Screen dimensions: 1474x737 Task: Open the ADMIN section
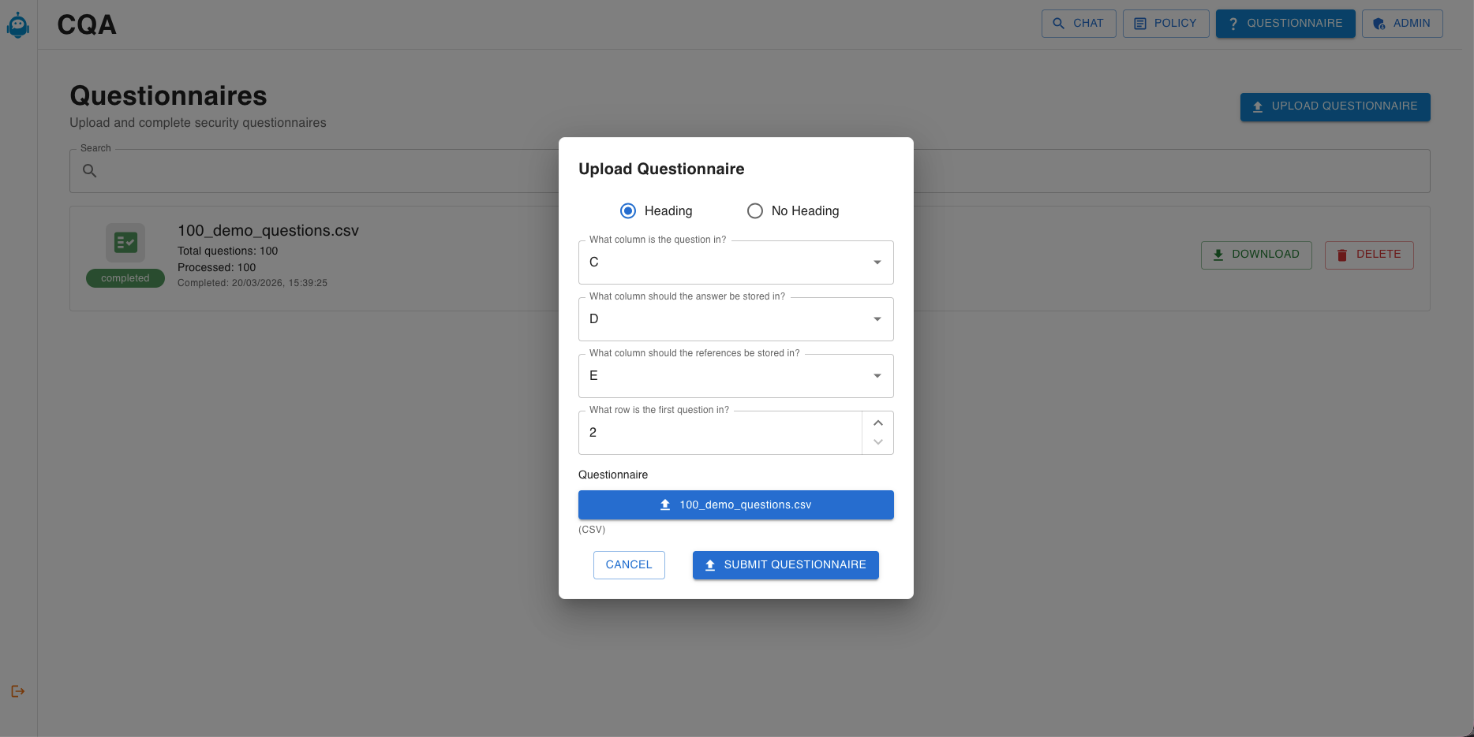[x=1402, y=24]
